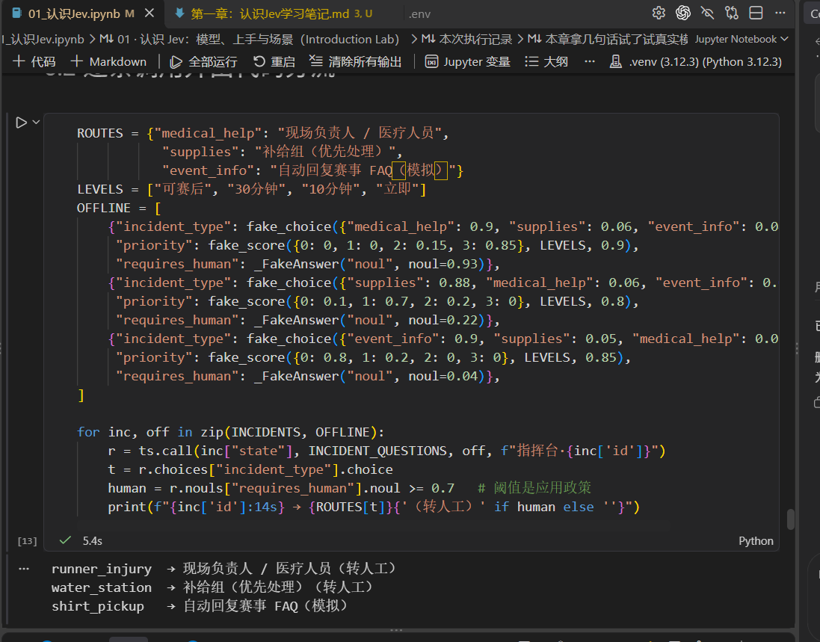Close the 01_认识Jev.ipynb tab

[149, 13]
